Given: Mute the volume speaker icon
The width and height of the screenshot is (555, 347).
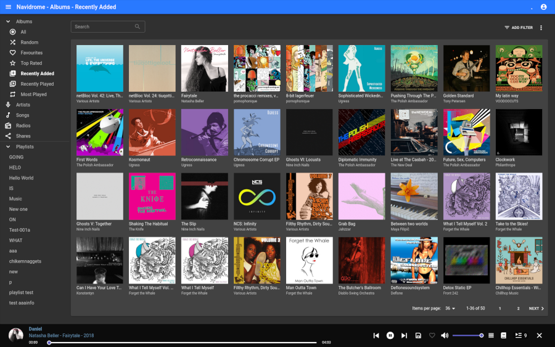Looking at the screenshot, I should pyautogui.click(x=445, y=335).
